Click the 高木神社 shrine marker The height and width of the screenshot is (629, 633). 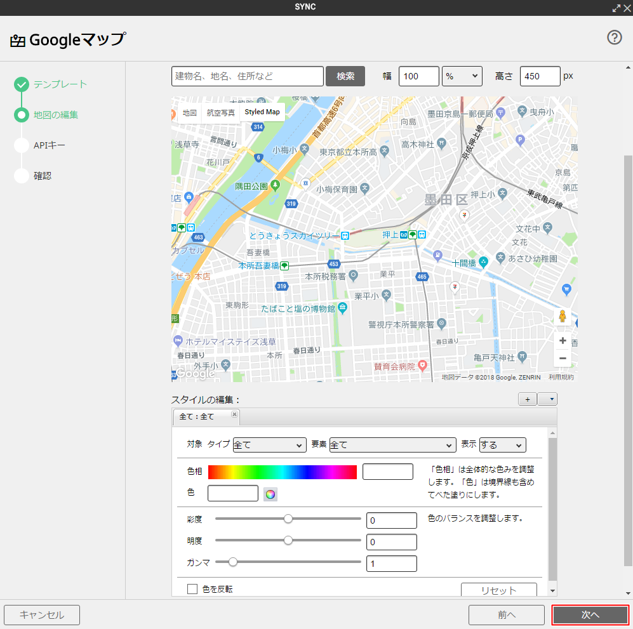[442, 143]
